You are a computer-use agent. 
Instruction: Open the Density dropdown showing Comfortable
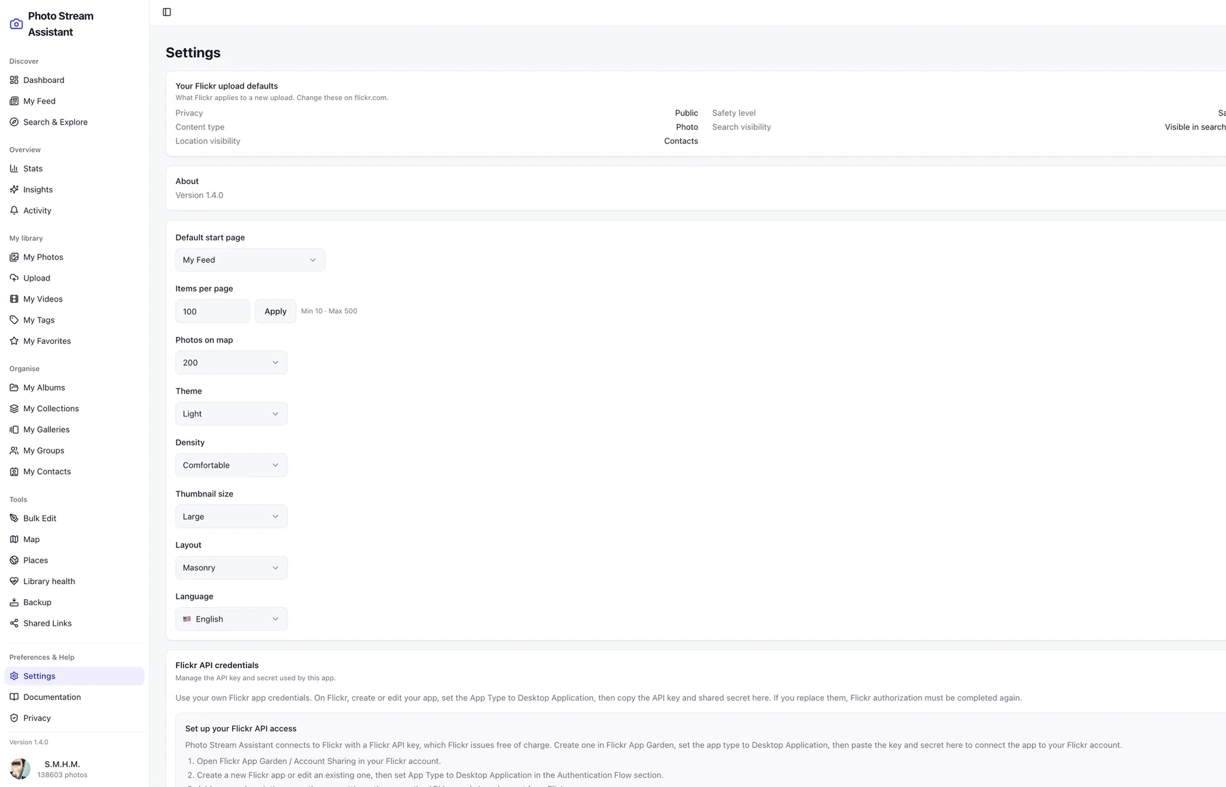232,465
